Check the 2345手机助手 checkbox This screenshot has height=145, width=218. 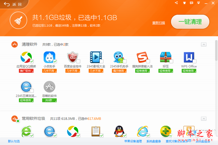tap(125, 61)
